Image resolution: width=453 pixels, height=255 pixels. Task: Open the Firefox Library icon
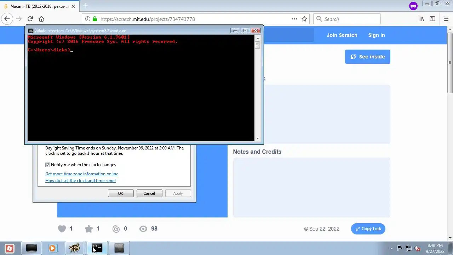coord(421,19)
